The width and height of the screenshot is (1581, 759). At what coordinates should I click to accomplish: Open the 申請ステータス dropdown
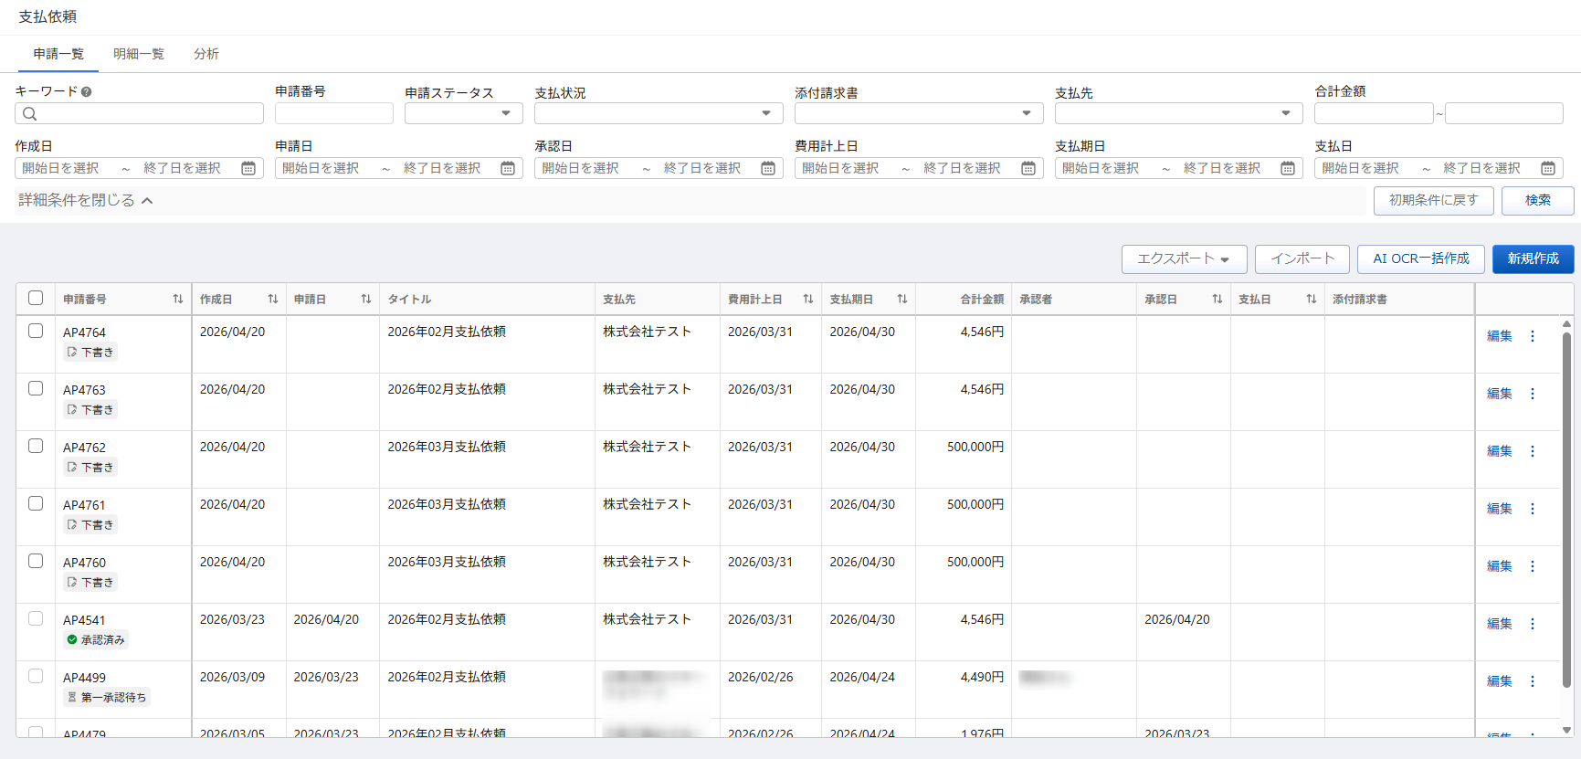tap(463, 113)
